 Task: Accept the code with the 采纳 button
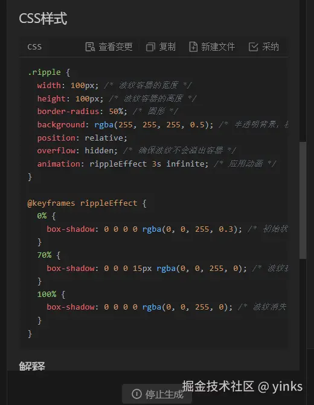point(264,47)
